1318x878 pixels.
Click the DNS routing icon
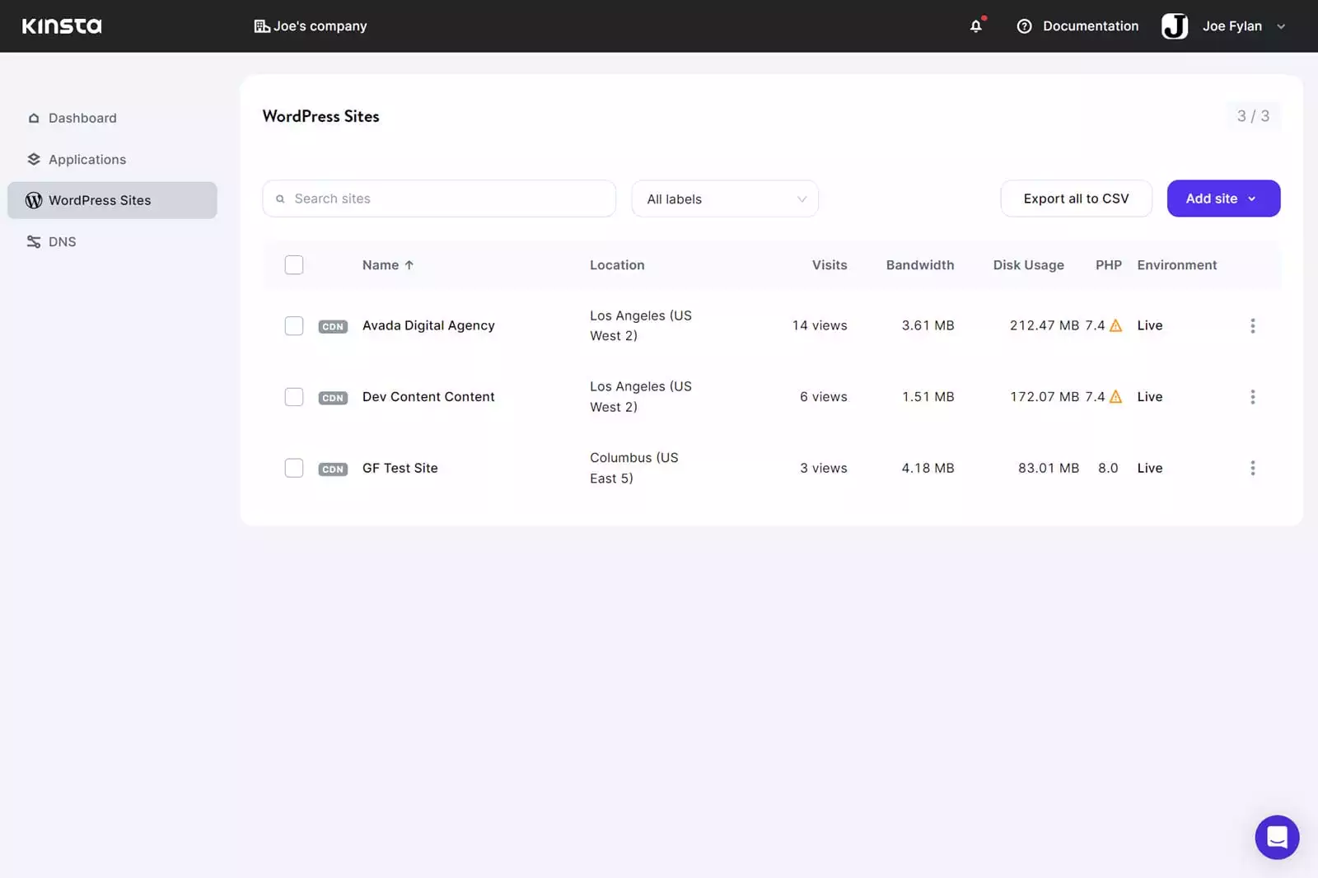pyautogui.click(x=34, y=241)
